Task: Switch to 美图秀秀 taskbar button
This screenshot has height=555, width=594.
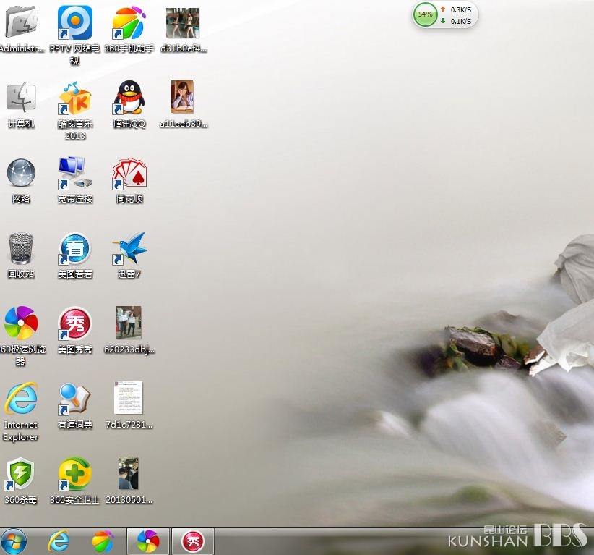Action: (193, 541)
